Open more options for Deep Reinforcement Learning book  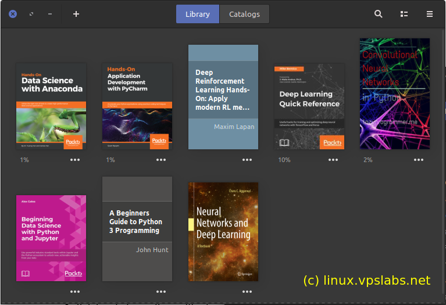pyautogui.click(x=247, y=160)
